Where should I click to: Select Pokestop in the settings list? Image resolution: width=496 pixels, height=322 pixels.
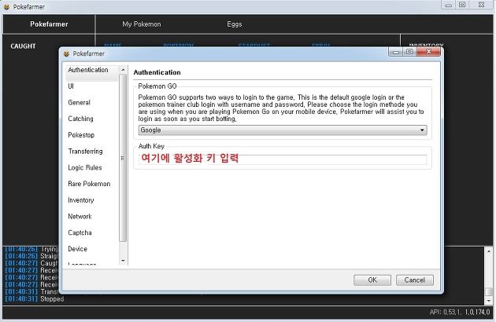[x=81, y=135]
